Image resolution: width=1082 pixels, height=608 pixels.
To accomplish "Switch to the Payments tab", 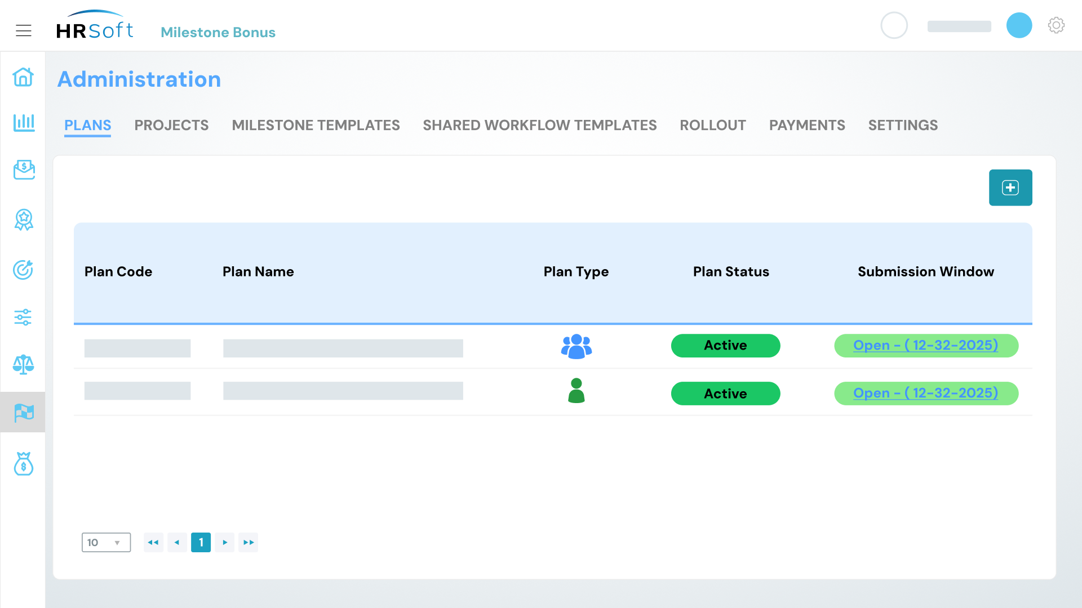I will pos(807,125).
